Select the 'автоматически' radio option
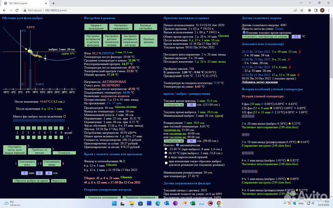333x208 pixels. pos(179,145)
